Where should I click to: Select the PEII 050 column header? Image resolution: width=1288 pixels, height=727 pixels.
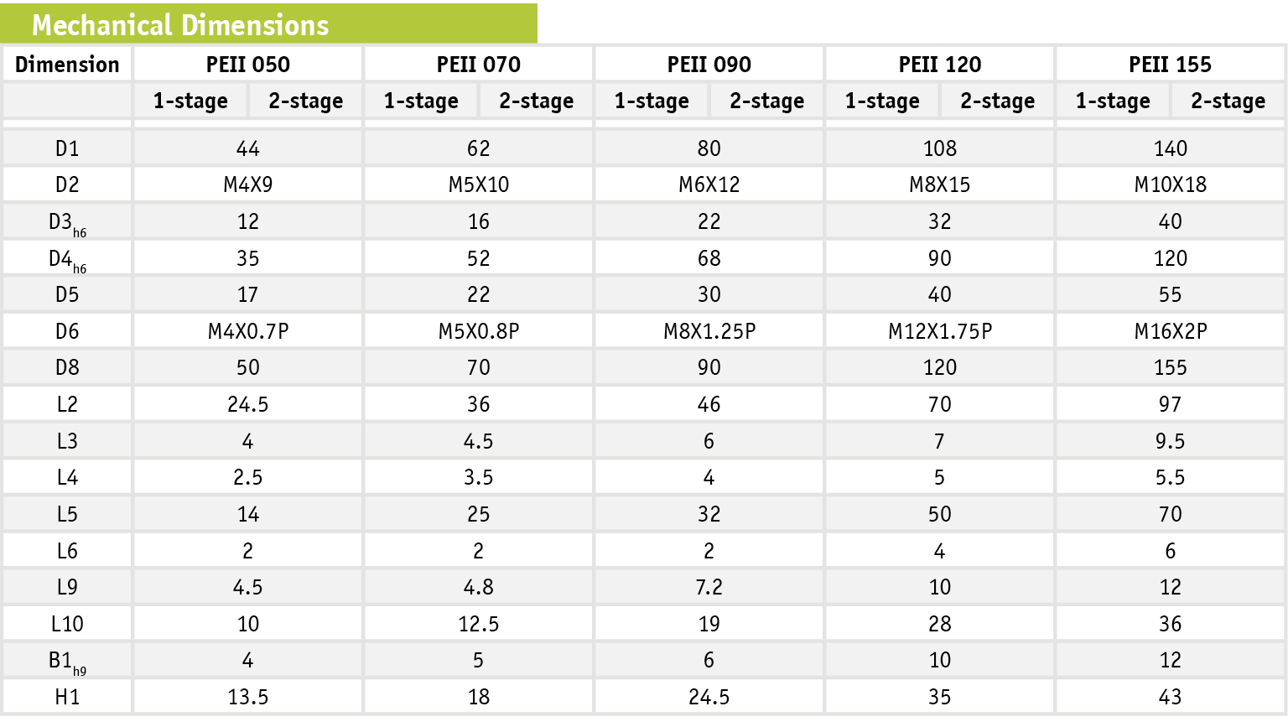click(248, 65)
